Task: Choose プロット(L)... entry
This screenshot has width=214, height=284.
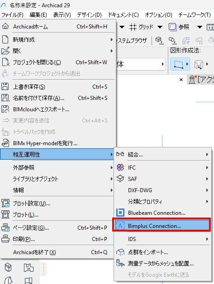Action: point(57,215)
